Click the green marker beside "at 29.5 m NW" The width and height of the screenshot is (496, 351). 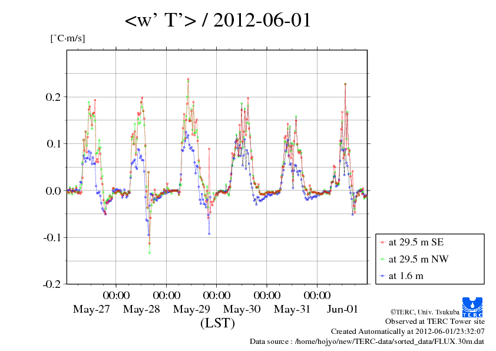[x=382, y=260]
